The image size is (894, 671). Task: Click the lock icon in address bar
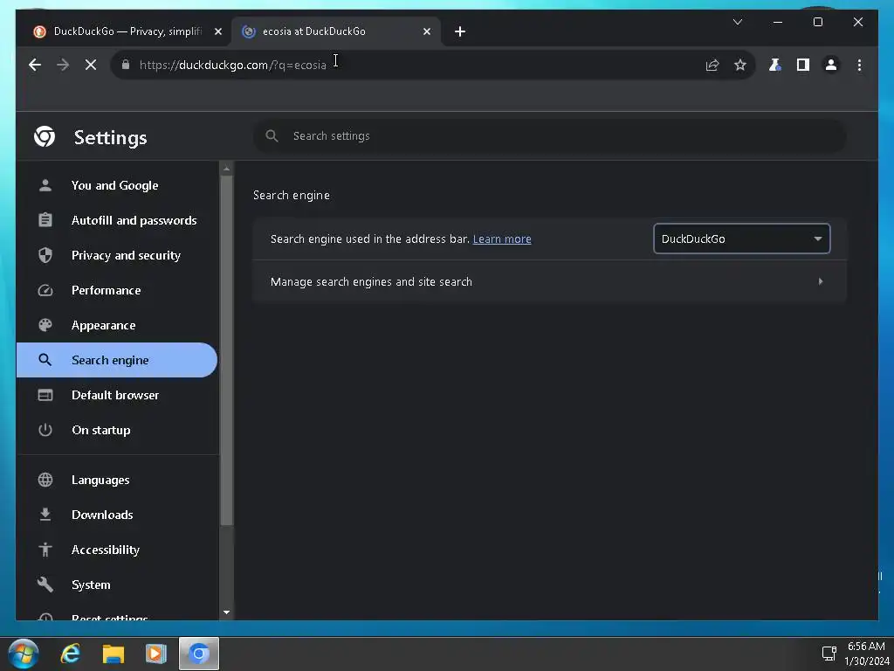tap(126, 65)
